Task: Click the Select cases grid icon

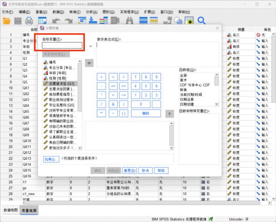Action: coord(154,21)
